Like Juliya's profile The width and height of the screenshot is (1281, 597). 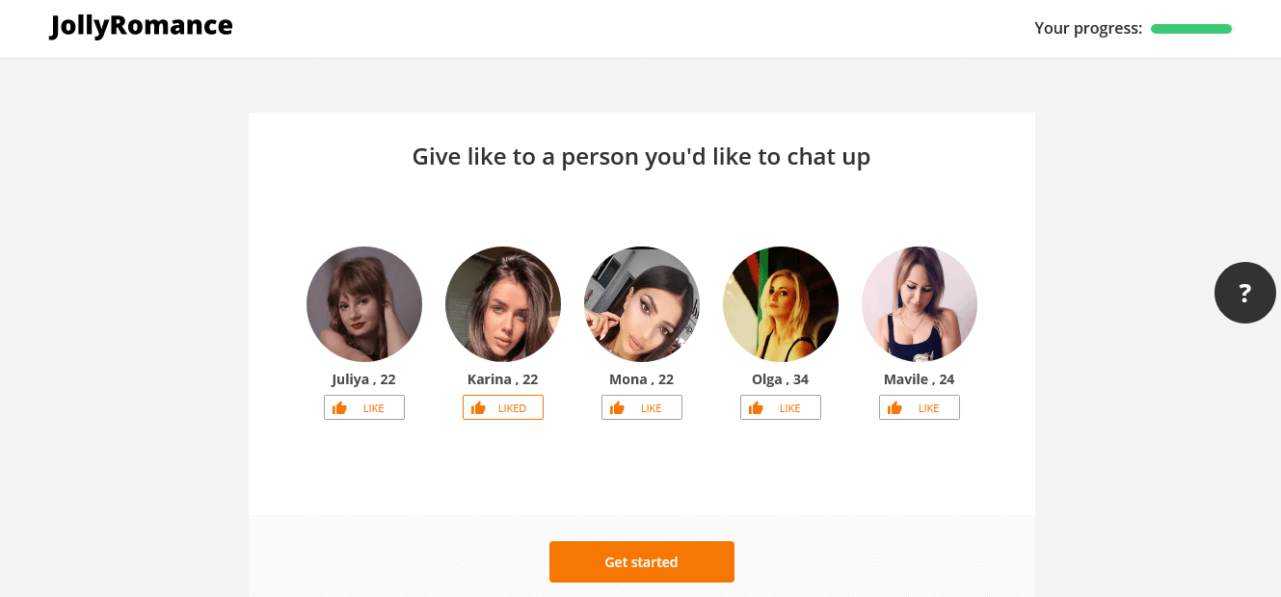tap(364, 407)
